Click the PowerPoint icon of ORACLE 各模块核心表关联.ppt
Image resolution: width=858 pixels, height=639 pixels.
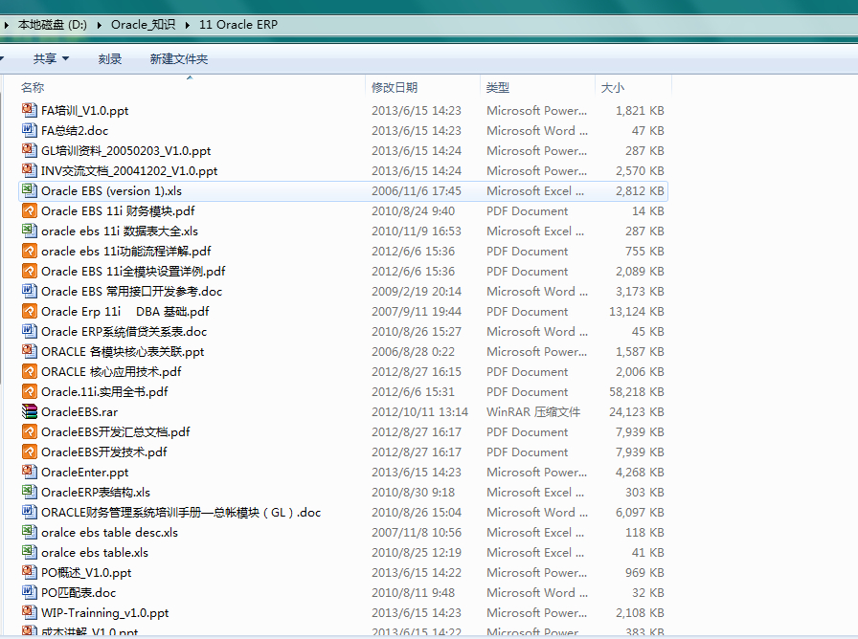point(29,351)
